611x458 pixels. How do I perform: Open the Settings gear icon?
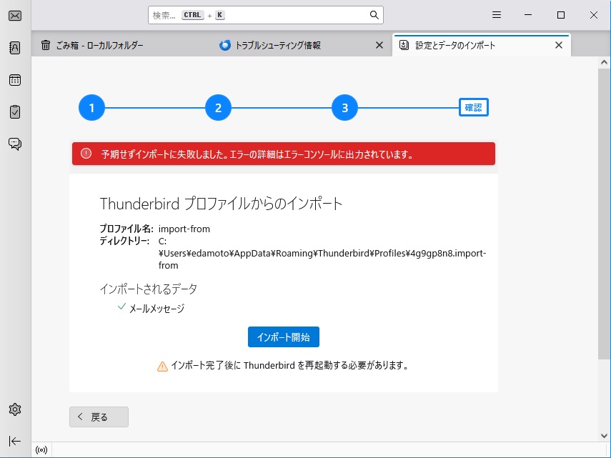coord(15,409)
